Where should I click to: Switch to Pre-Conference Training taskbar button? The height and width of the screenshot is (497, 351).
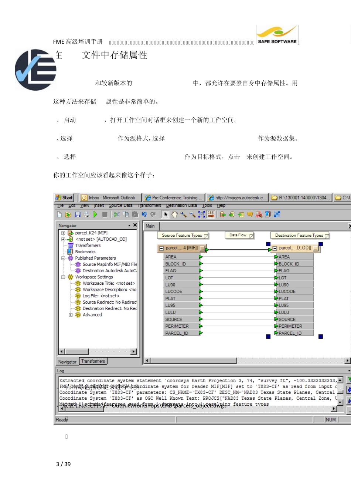pyautogui.click(x=174, y=198)
